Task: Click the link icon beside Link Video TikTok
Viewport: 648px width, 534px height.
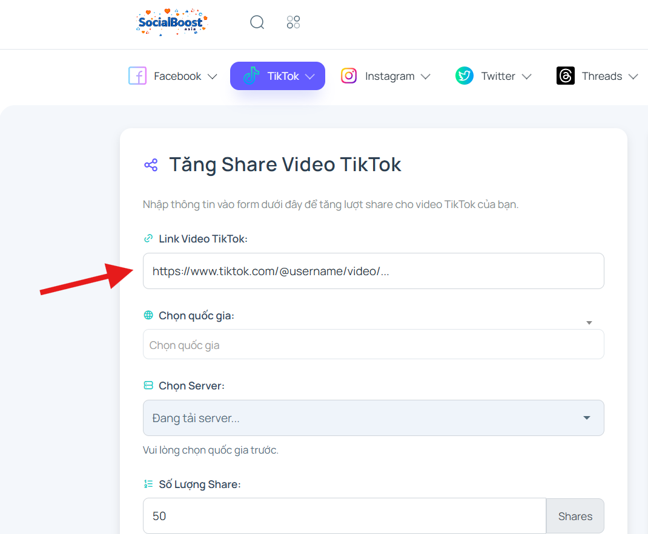Action: click(x=148, y=238)
